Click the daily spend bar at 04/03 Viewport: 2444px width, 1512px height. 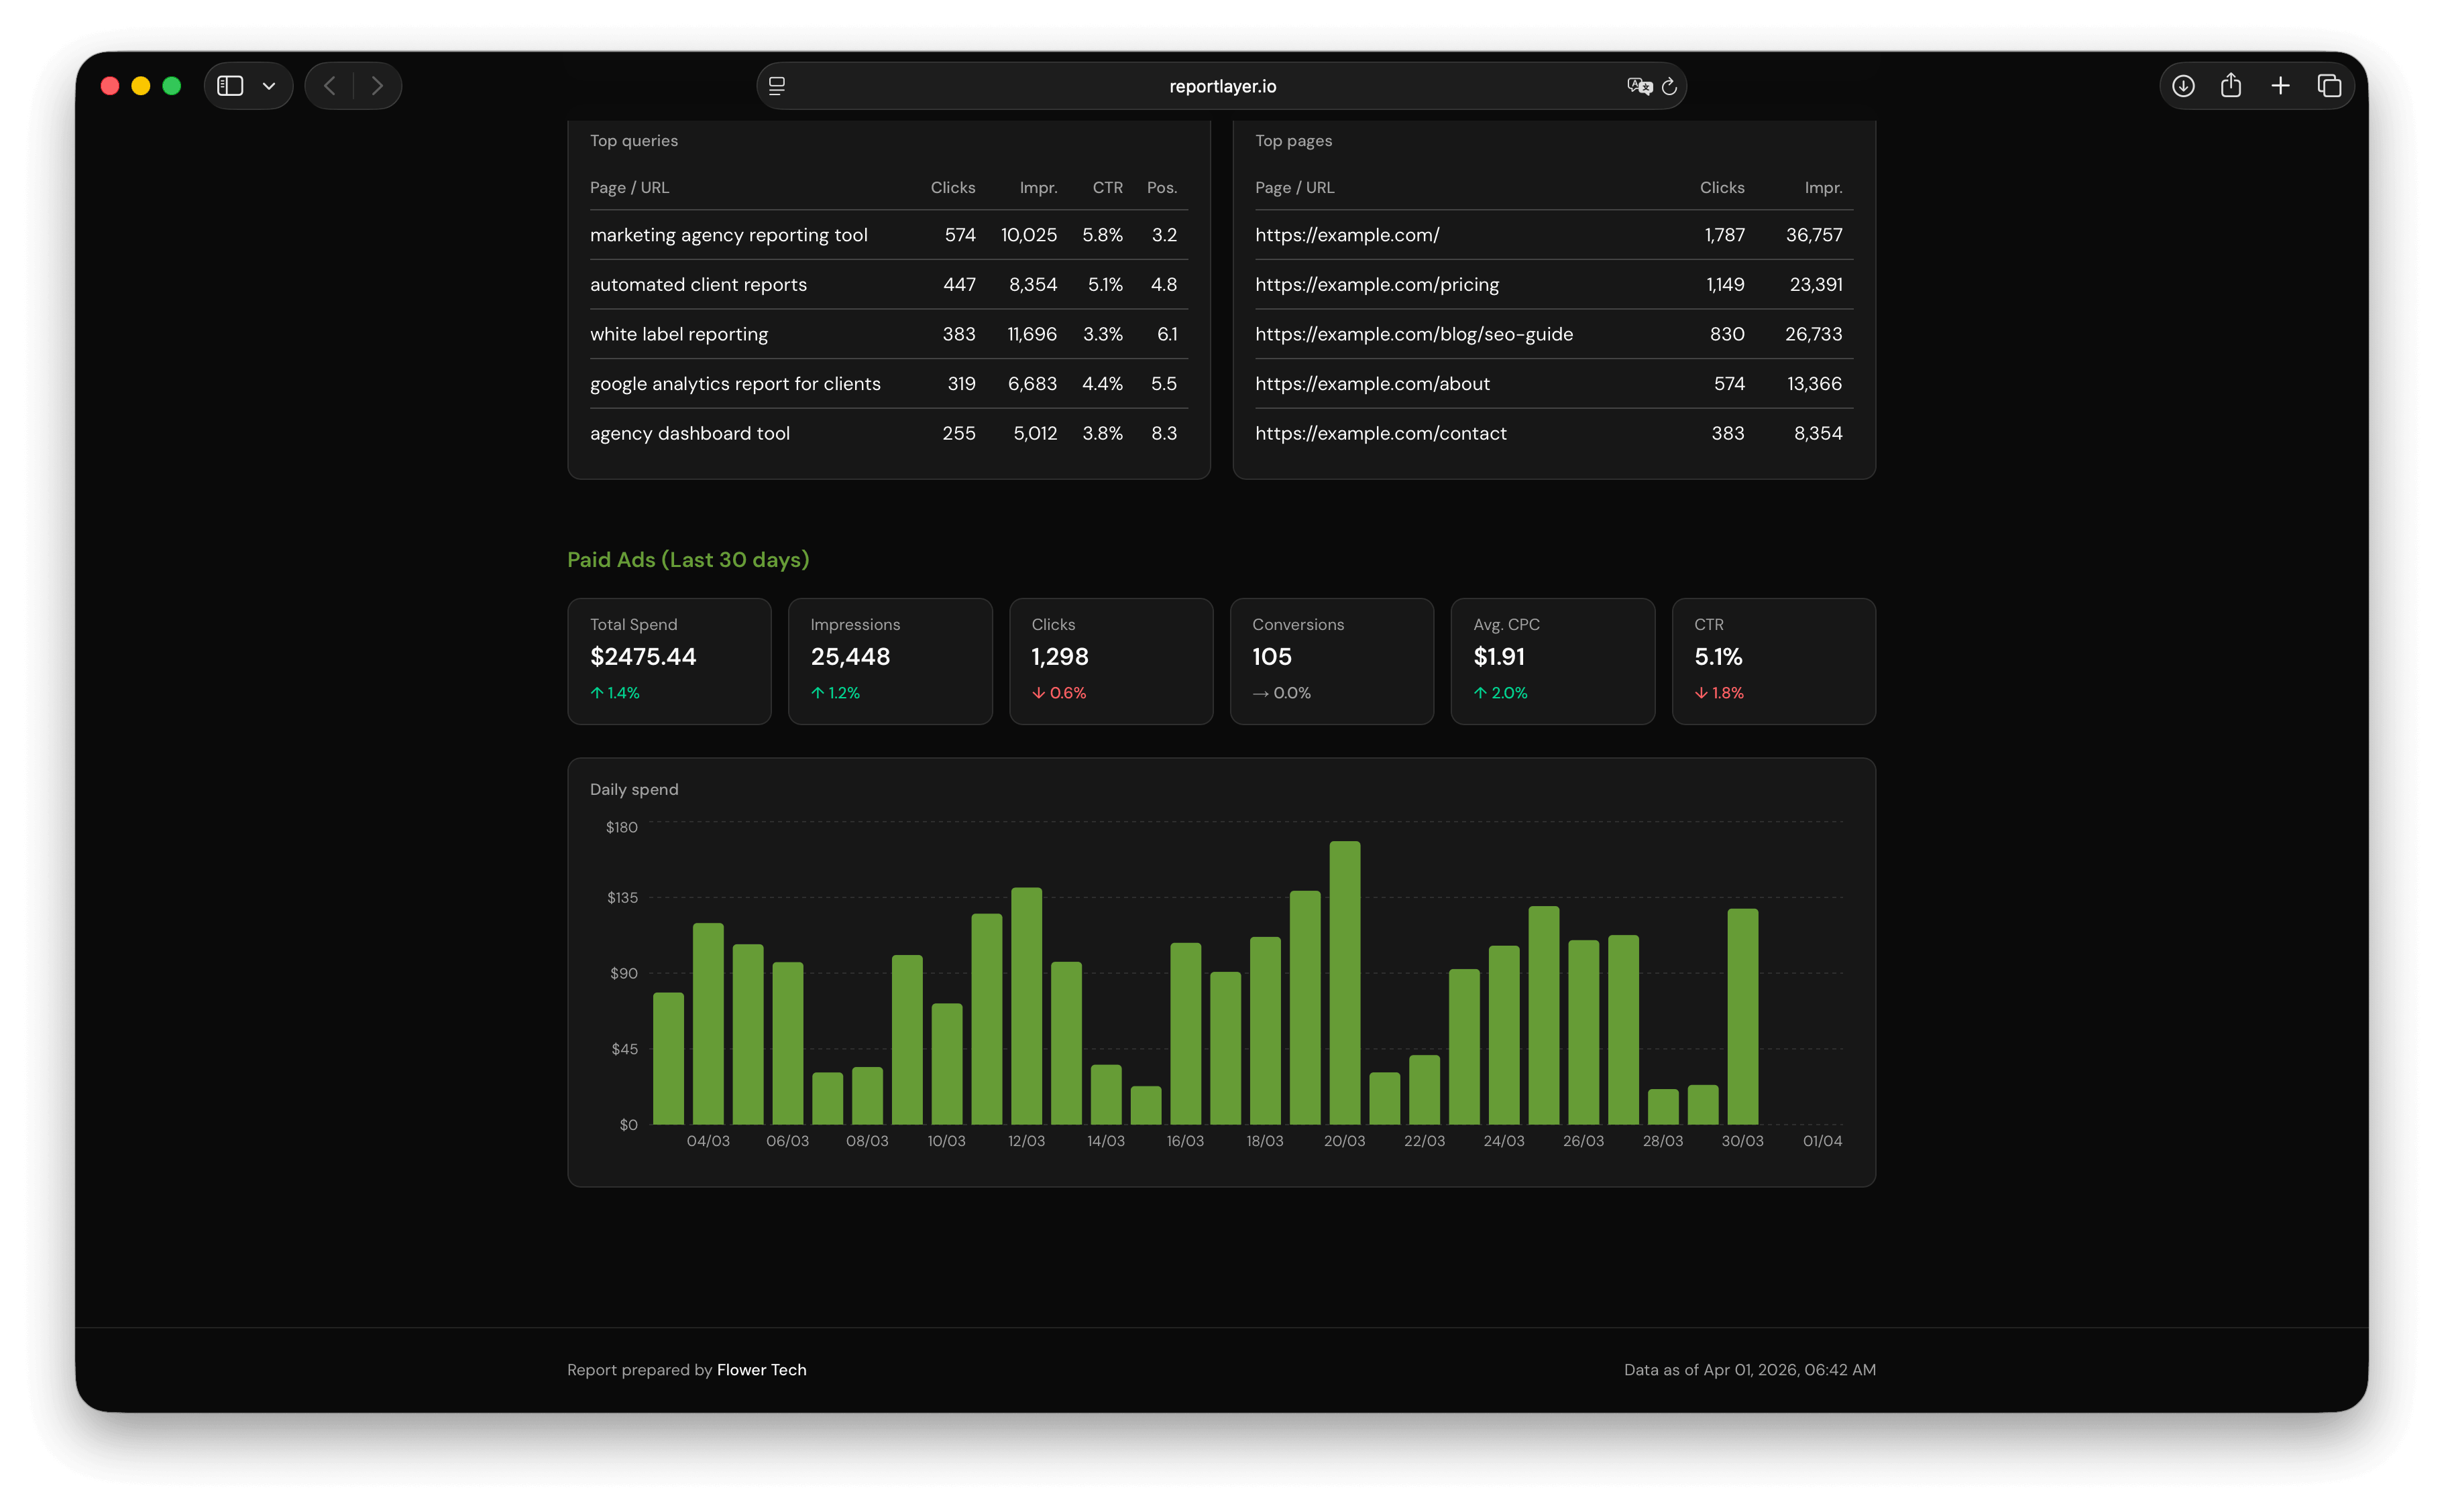coord(708,1024)
